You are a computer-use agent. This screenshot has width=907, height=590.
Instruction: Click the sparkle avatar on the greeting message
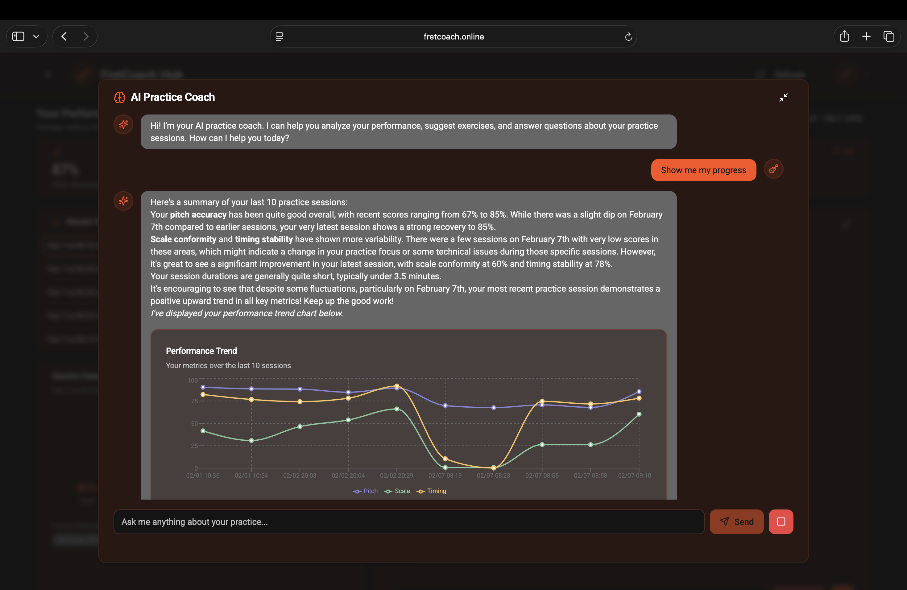pyautogui.click(x=123, y=124)
